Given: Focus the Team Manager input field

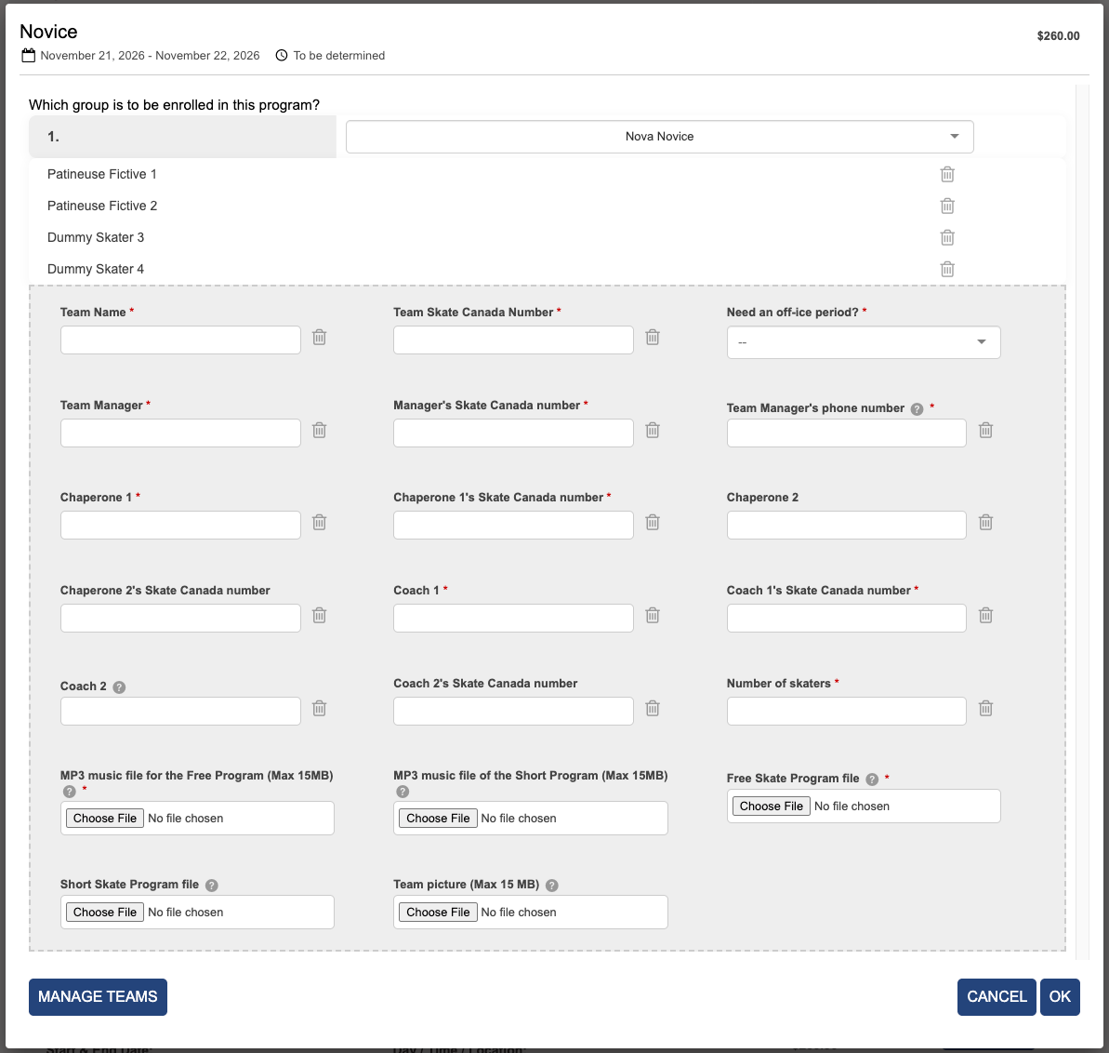Looking at the screenshot, I should point(180,433).
